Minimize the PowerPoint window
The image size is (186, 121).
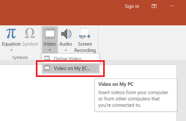[172, 6]
